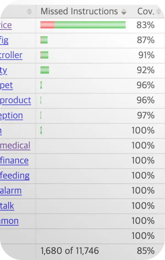
Task: Open the medical package link
Action: tap(15, 145)
